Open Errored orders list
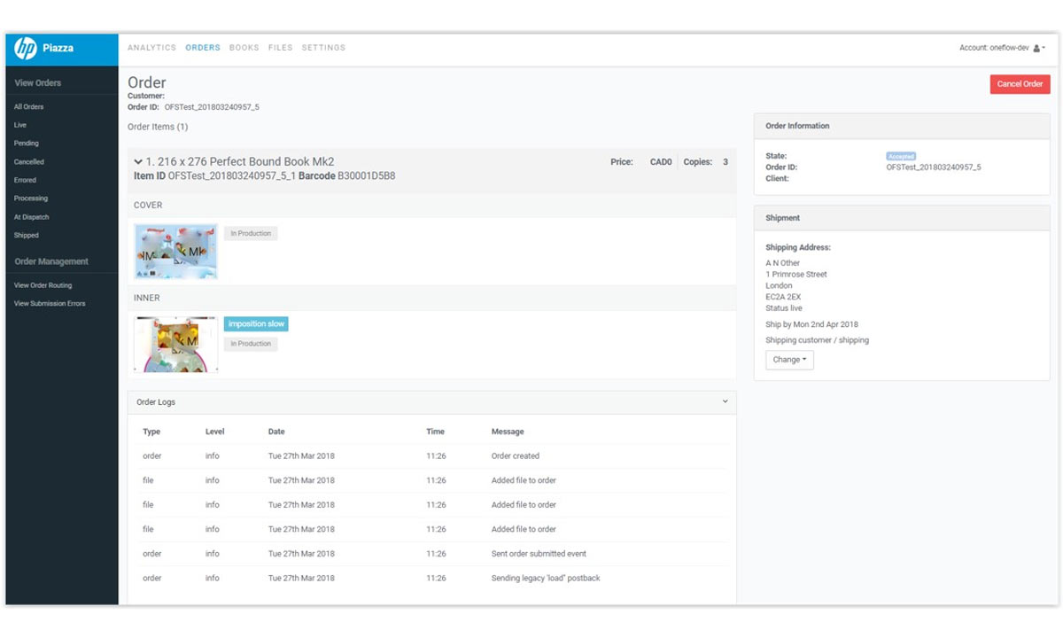1063x638 pixels. click(25, 180)
